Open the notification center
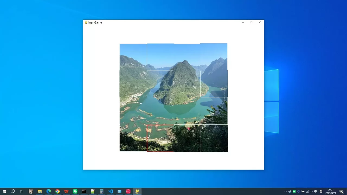347x195 pixels. [x=341, y=191]
